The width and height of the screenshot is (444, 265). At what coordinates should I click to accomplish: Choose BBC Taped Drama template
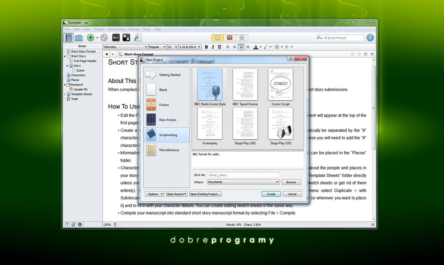(245, 87)
